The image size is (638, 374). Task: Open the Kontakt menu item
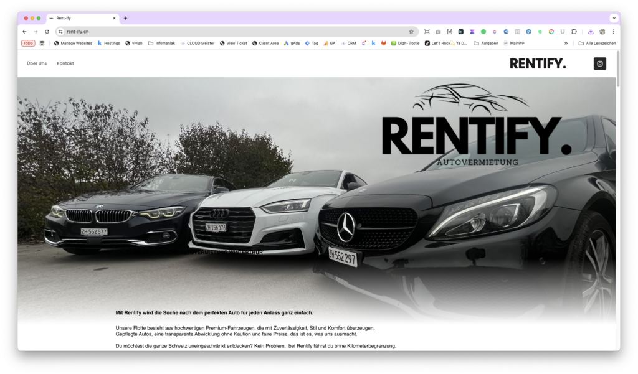click(65, 63)
